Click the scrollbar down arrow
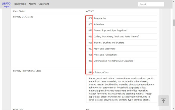This screenshot has height=110, width=175. pyautogui.click(x=174, y=108)
